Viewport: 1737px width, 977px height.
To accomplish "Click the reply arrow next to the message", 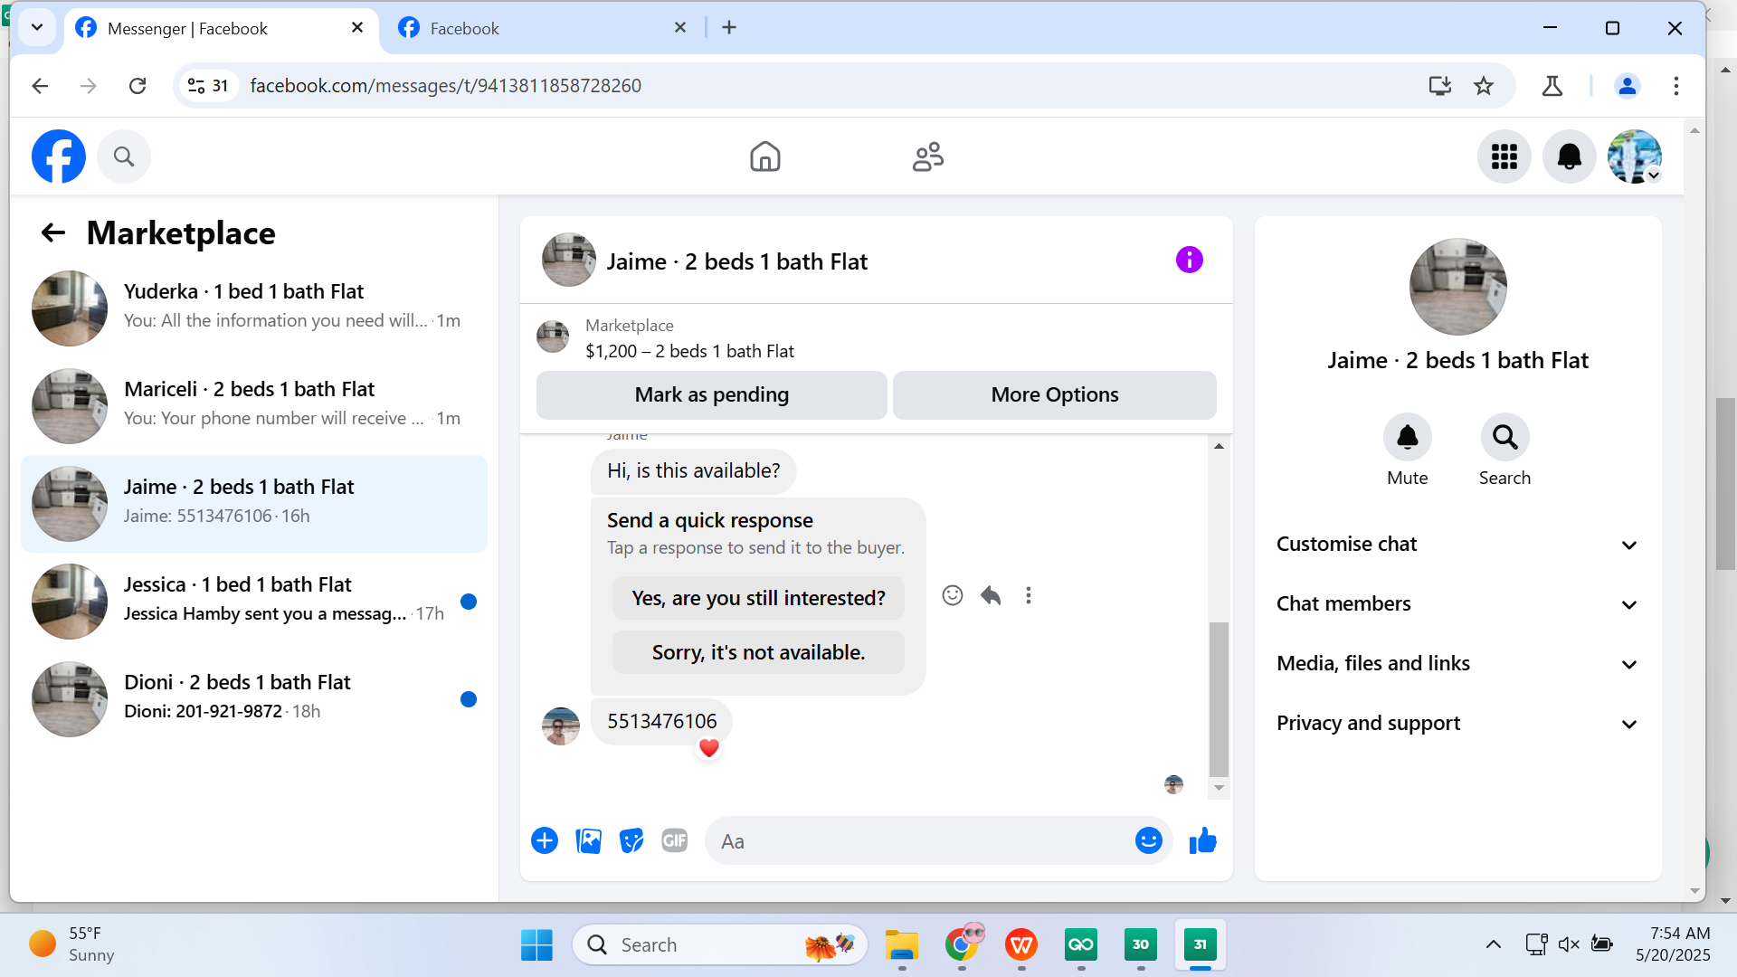I will (991, 595).
